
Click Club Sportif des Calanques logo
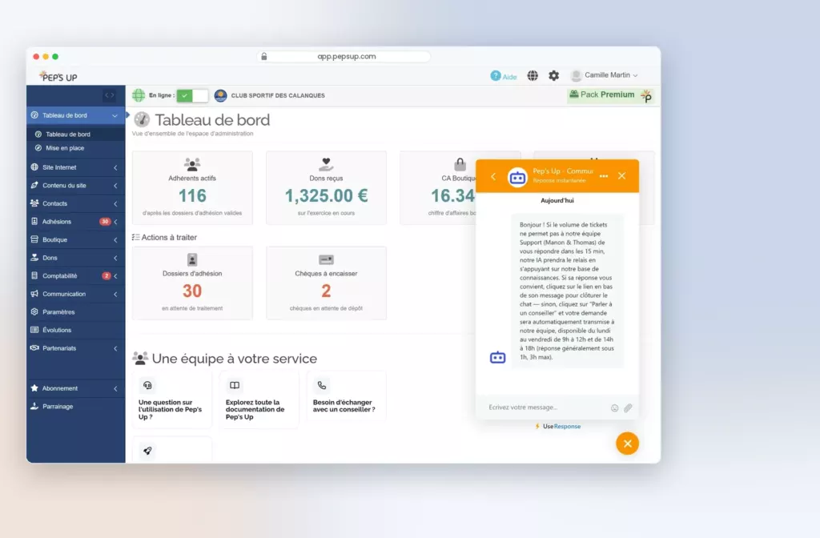click(x=221, y=95)
